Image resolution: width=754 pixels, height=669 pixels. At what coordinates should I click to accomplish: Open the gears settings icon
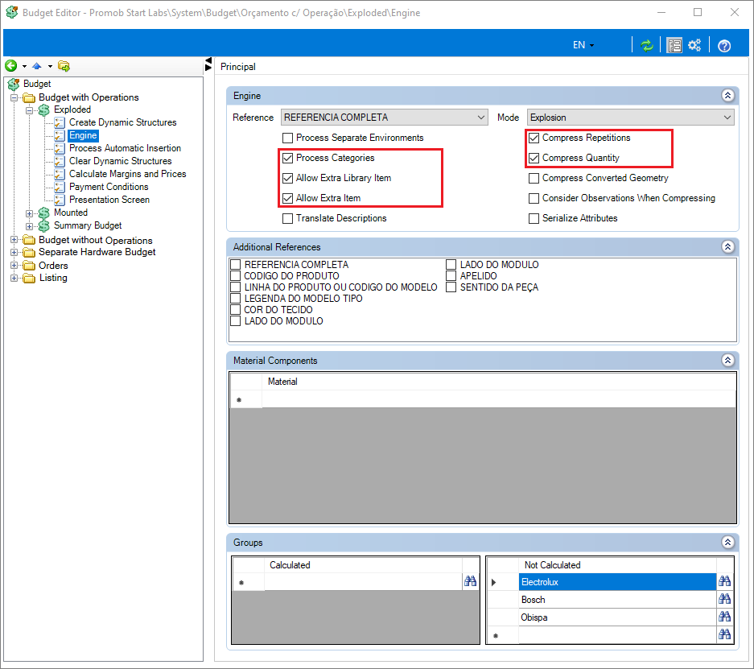pos(694,45)
